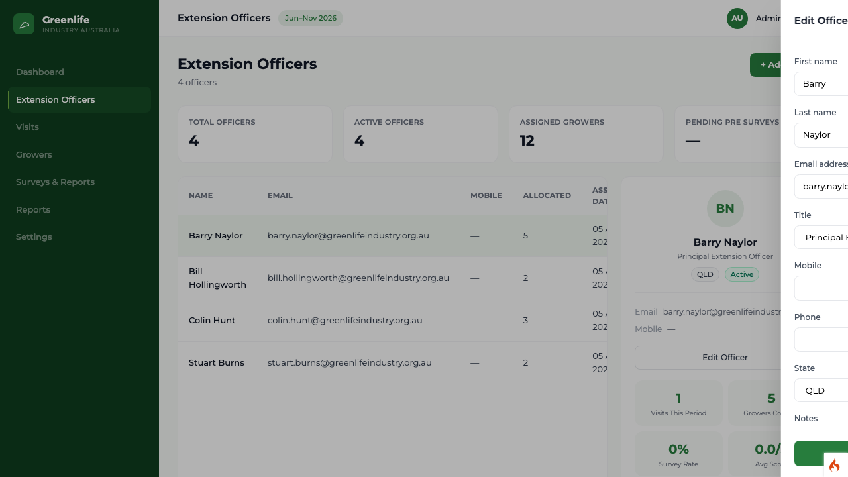848x477 pixels.
Task: Go to Visits in the sidebar
Action: pyautogui.click(x=79, y=127)
